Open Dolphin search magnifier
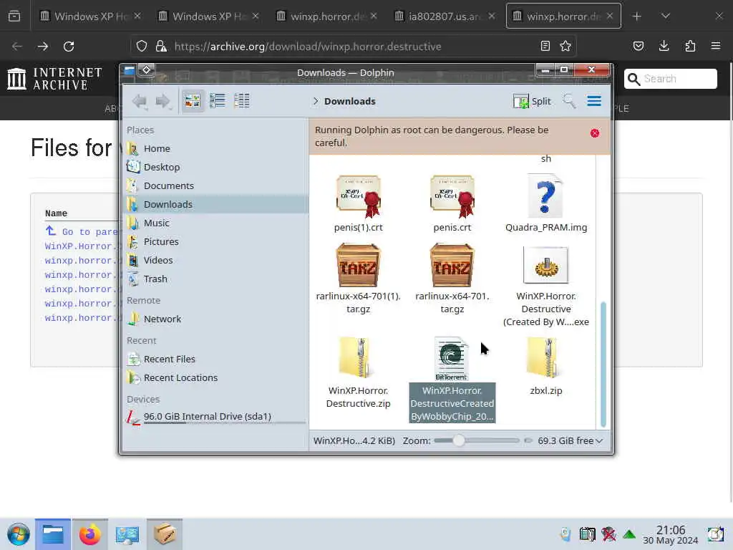 tap(569, 100)
